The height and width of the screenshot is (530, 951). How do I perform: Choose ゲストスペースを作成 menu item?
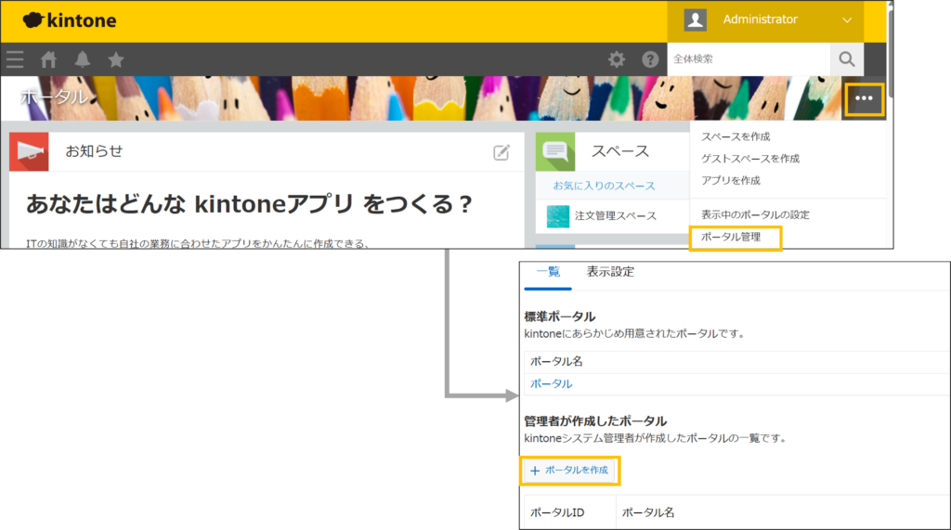pyautogui.click(x=750, y=159)
